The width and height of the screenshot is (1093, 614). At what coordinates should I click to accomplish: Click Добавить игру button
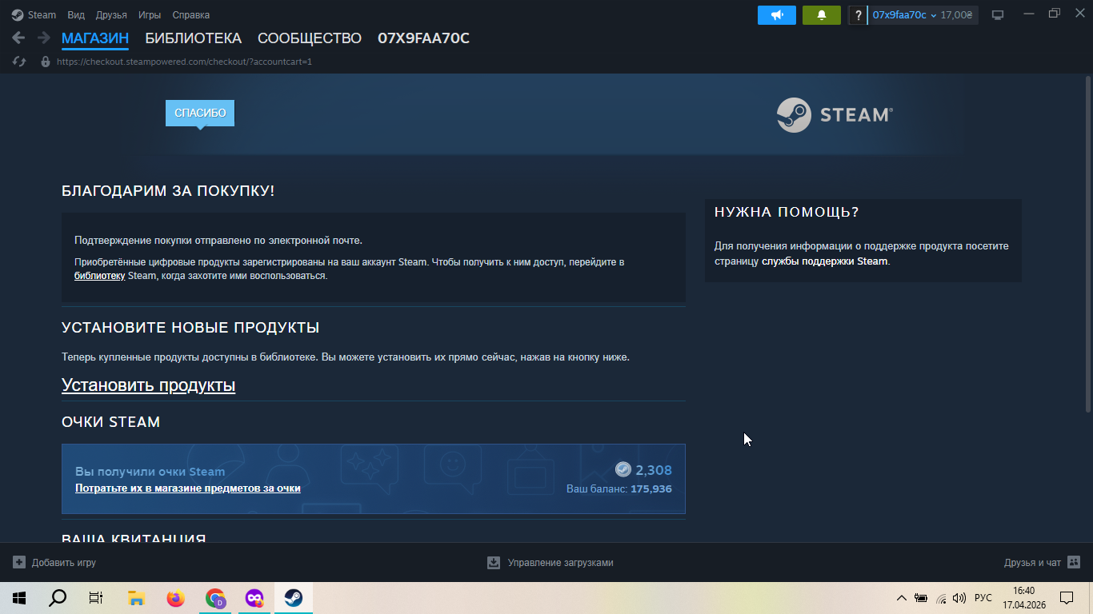[54, 562]
